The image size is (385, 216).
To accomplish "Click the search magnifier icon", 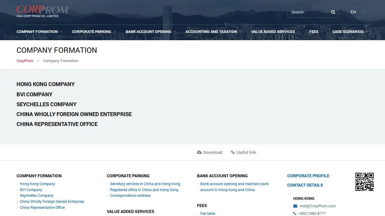I will point(333,12).
